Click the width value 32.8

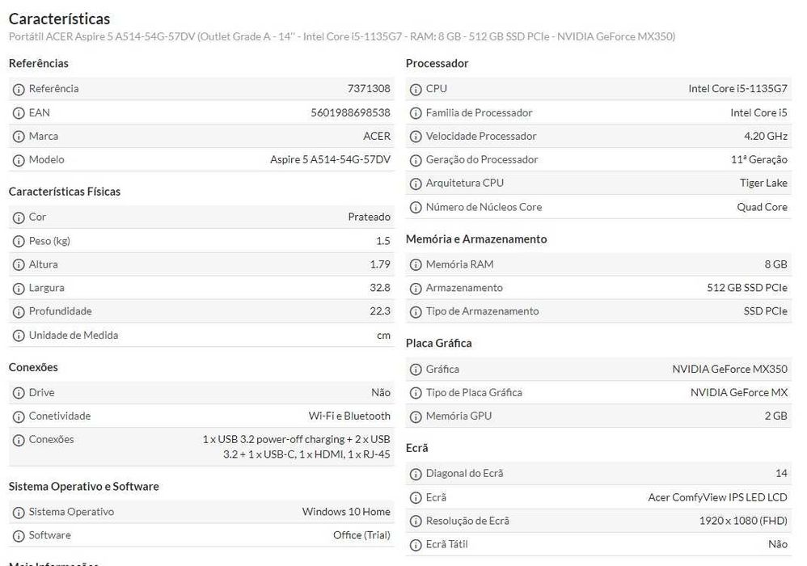tap(380, 288)
